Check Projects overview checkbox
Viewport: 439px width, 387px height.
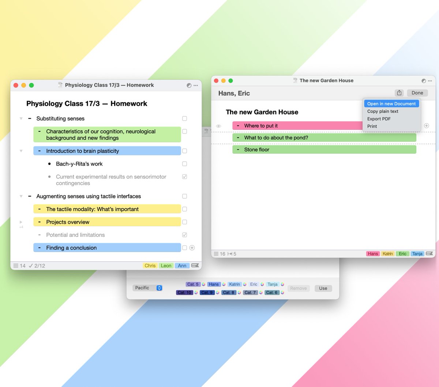[184, 222]
